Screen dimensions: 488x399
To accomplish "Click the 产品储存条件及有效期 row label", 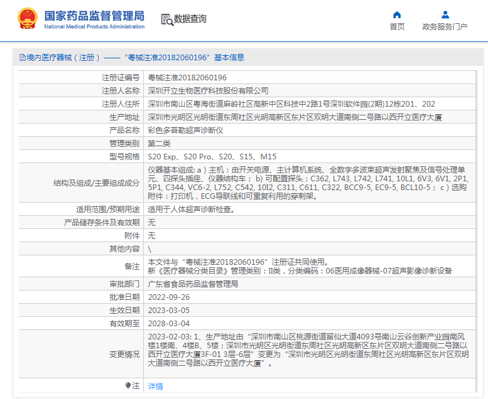I will (x=102, y=222).
